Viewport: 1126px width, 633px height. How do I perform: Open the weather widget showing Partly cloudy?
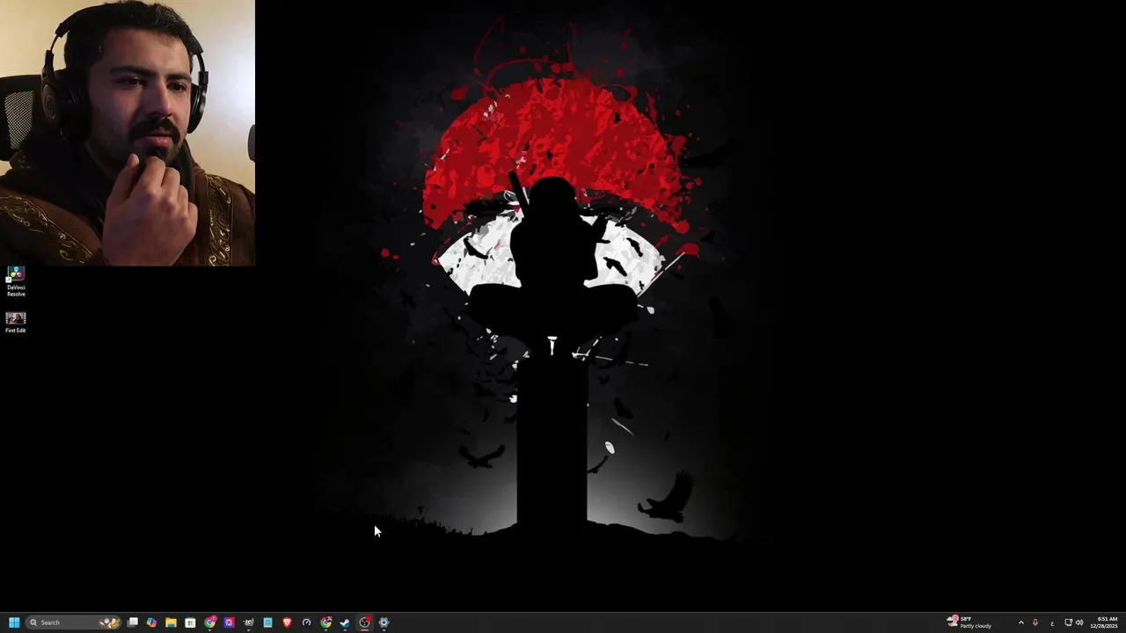pyautogui.click(x=969, y=622)
